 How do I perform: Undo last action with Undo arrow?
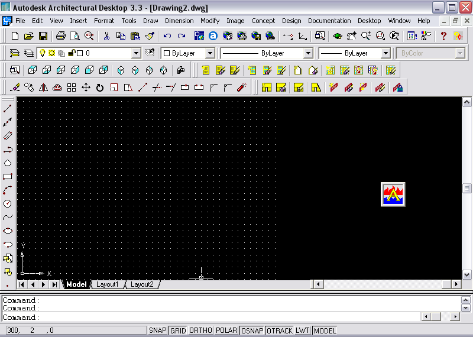[167, 36]
